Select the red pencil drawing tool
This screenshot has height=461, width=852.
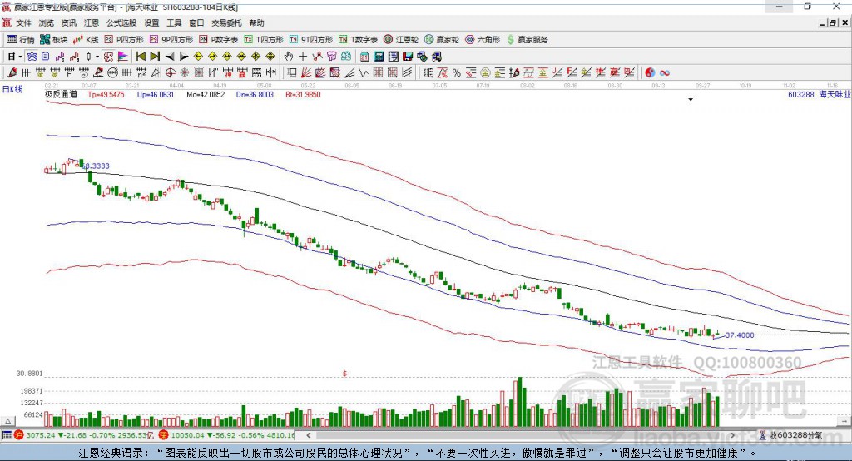[12, 73]
